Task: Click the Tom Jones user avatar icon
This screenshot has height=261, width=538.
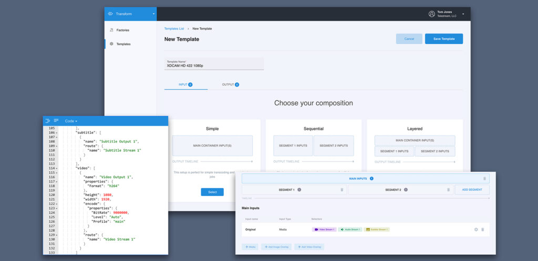Action: point(432,14)
